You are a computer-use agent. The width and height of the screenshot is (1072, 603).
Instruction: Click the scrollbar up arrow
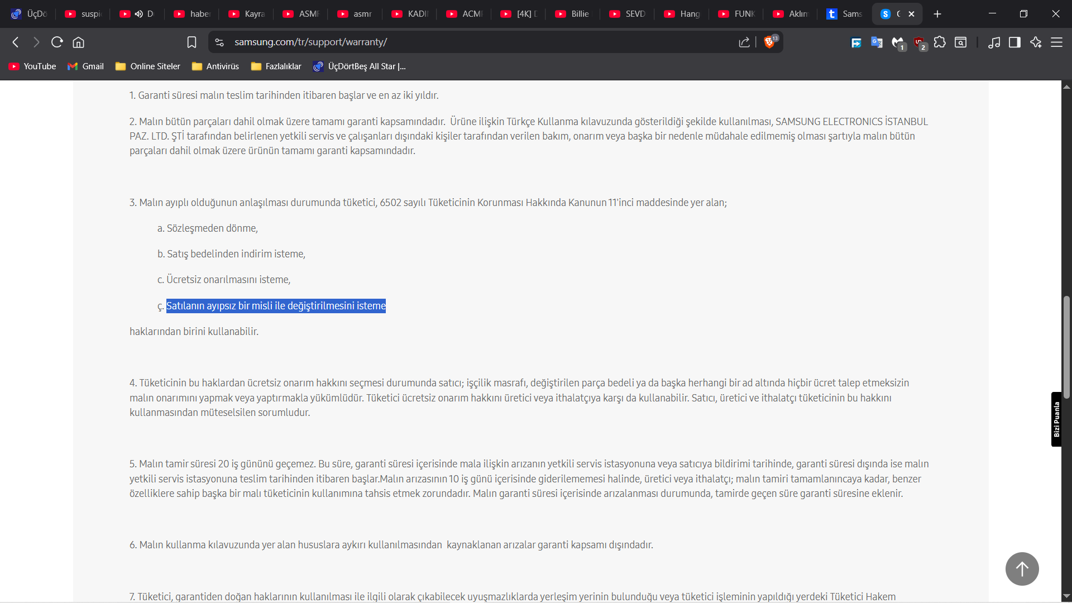(1066, 87)
